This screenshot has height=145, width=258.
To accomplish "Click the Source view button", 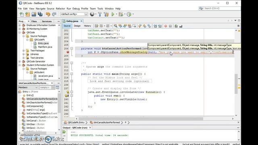I will click(x=67, y=26).
